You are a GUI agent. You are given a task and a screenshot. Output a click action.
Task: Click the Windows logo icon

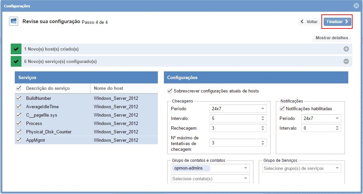point(14,21)
